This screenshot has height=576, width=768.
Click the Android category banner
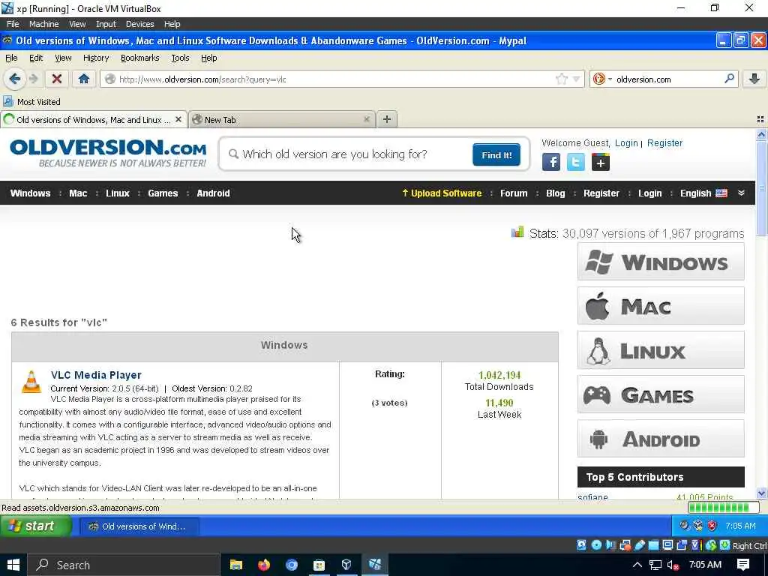661,438
